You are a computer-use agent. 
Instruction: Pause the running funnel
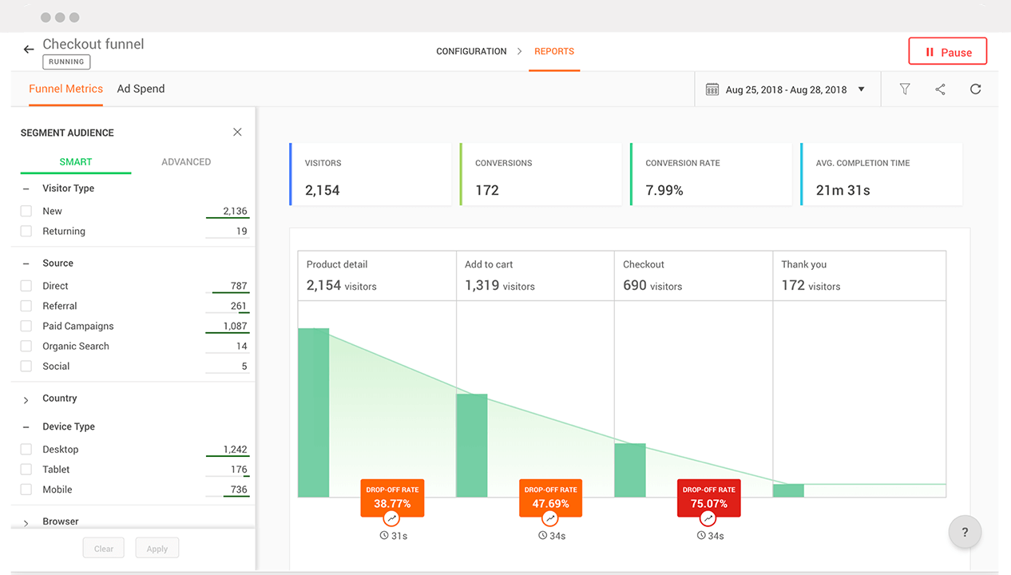click(948, 52)
